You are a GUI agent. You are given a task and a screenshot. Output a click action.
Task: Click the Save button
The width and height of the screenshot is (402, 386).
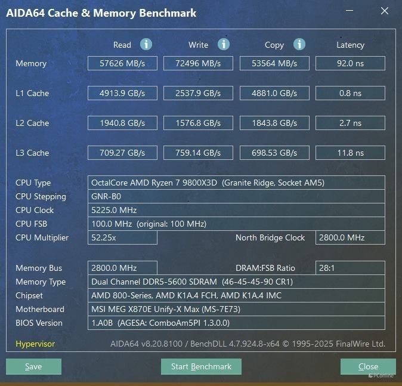coord(33,366)
